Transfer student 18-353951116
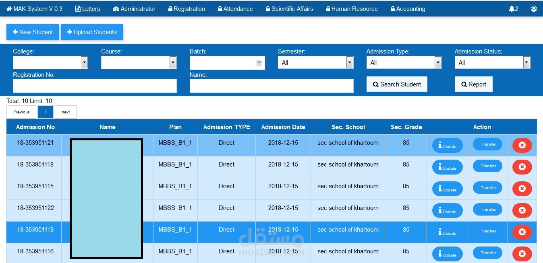The image size is (543, 263). (x=487, y=253)
